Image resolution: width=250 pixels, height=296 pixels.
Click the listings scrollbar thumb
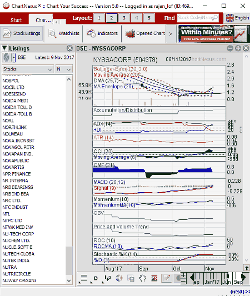[69, 260]
